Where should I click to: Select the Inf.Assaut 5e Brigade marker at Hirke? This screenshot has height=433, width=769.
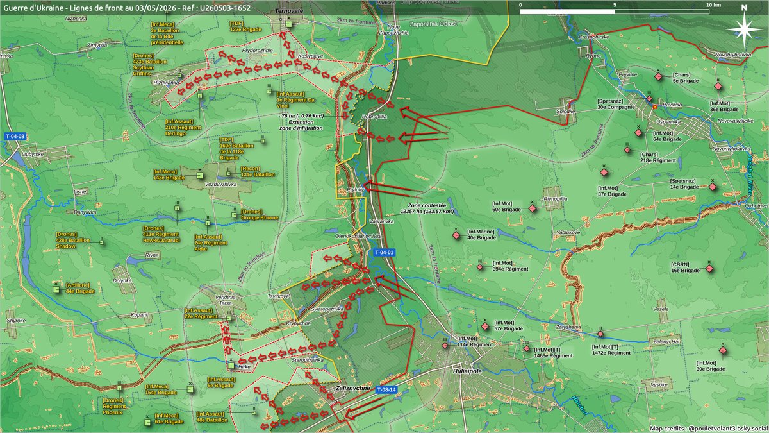point(231,366)
